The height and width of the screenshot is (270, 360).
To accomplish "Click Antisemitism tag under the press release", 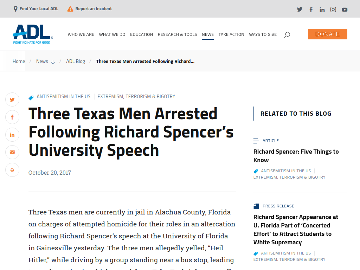I will [286, 253].
